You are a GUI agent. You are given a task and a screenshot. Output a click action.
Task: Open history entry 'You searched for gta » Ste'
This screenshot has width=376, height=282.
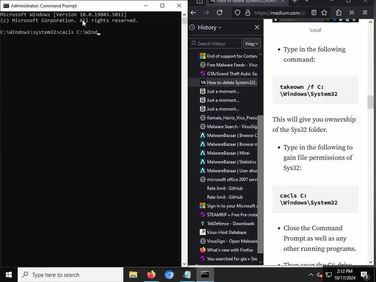click(228, 259)
